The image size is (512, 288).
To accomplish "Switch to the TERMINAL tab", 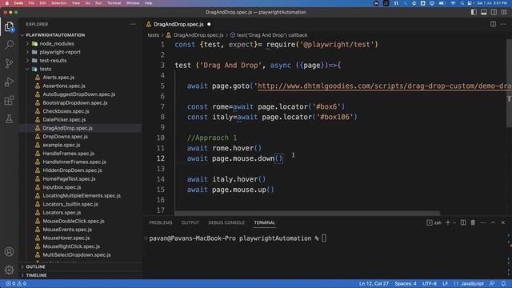I will [265, 222].
